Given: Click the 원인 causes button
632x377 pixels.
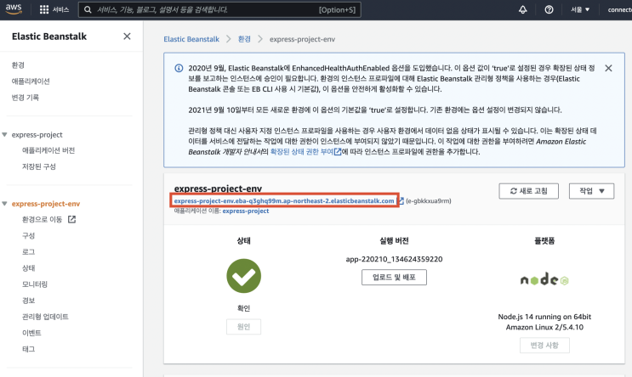Looking at the screenshot, I should tap(243, 327).
